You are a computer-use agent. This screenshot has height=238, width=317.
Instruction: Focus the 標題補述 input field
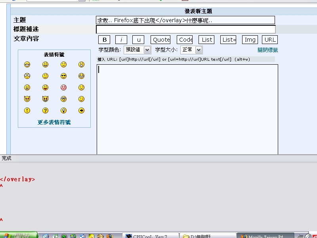click(x=185, y=29)
